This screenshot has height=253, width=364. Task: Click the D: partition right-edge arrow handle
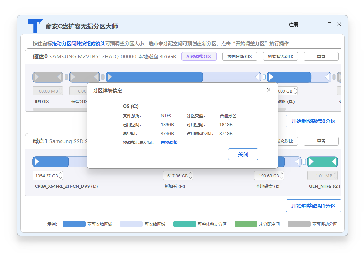coord(327,77)
